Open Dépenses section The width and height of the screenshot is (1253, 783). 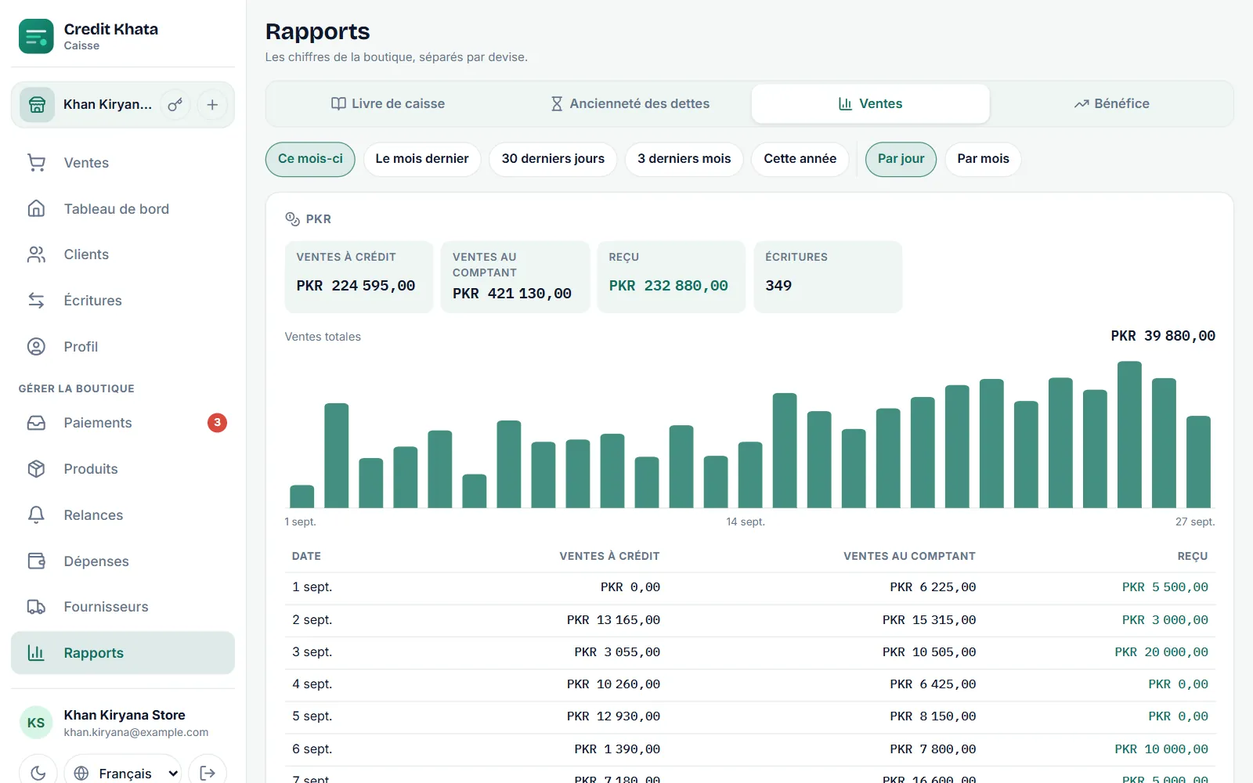[x=123, y=561]
